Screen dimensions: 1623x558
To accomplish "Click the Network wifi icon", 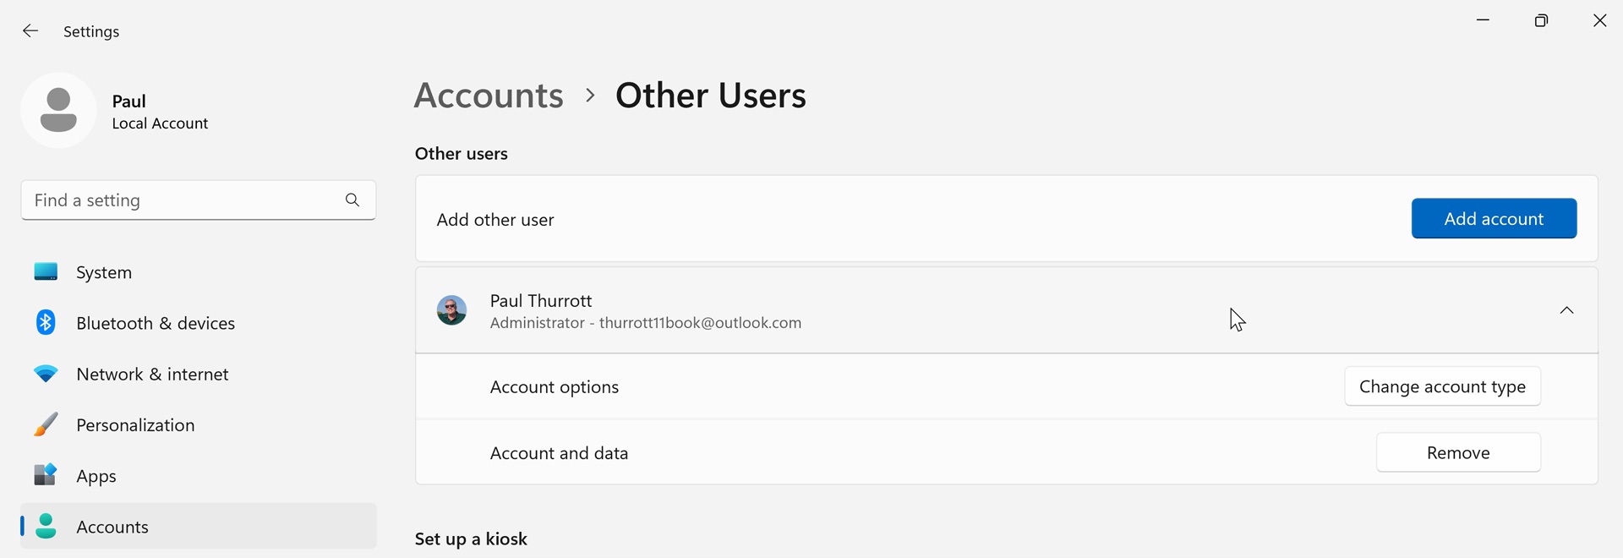I will tap(46, 374).
